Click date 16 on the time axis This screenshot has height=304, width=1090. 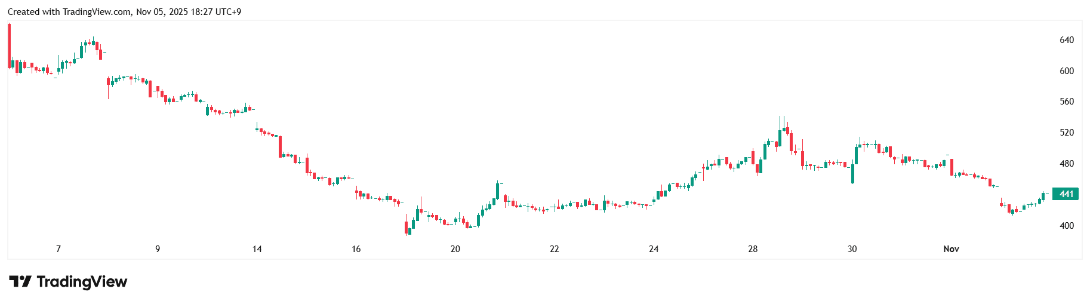tap(356, 249)
